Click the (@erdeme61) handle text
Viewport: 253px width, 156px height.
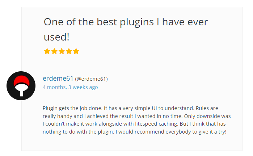coord(91,79)
